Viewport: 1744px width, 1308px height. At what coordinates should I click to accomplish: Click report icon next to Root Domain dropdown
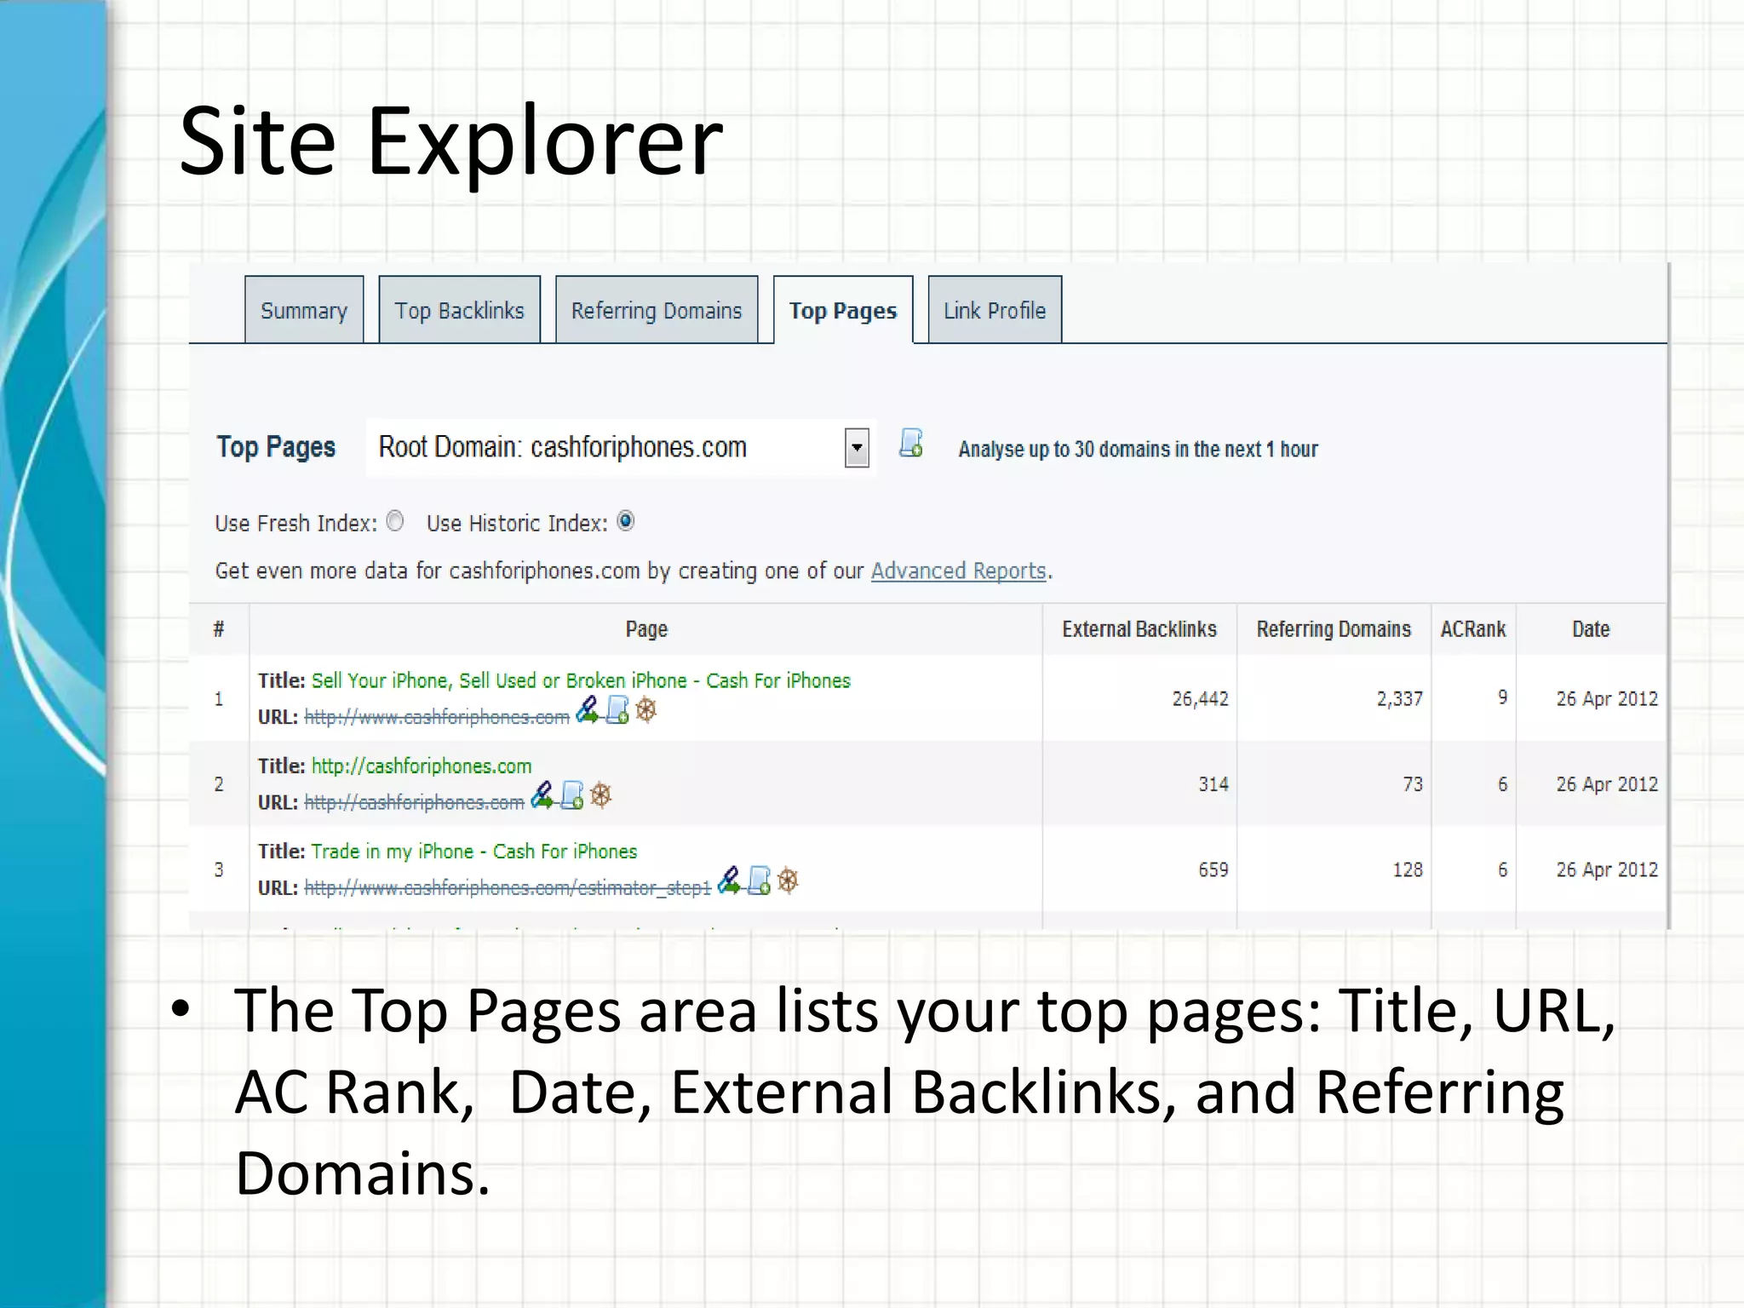[911, 444]
